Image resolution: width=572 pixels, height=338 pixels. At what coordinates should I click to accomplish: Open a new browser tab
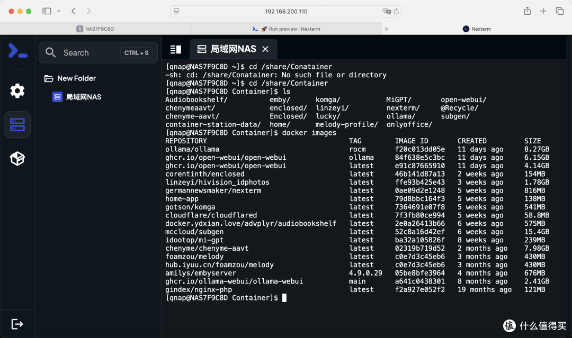pos(544,11)
